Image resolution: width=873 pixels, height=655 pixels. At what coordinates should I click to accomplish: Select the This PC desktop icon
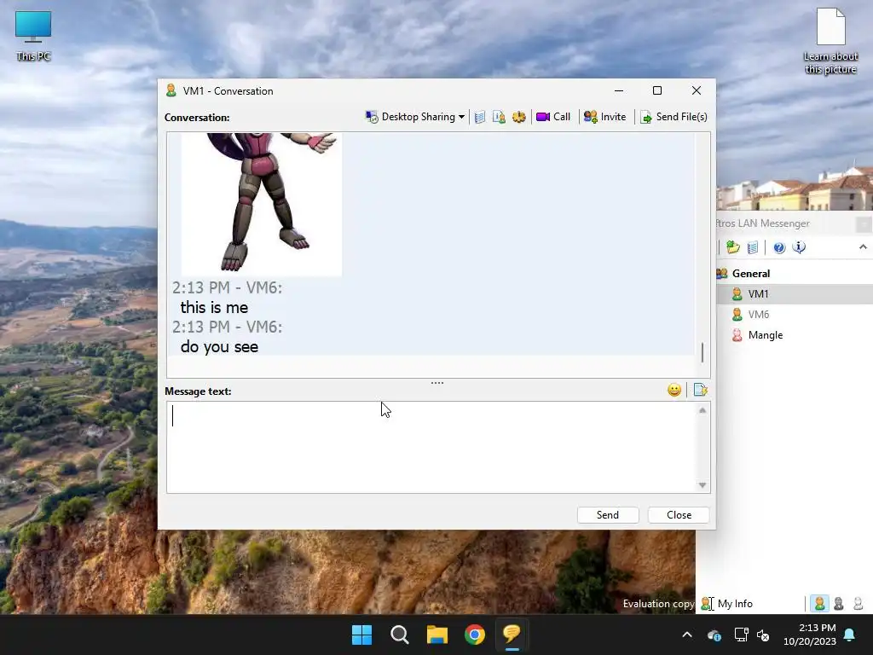coord(33,36)
